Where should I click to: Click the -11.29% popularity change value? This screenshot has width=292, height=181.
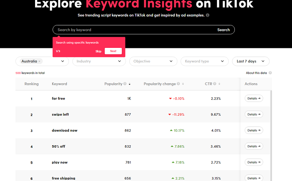[x=178, y=114]
